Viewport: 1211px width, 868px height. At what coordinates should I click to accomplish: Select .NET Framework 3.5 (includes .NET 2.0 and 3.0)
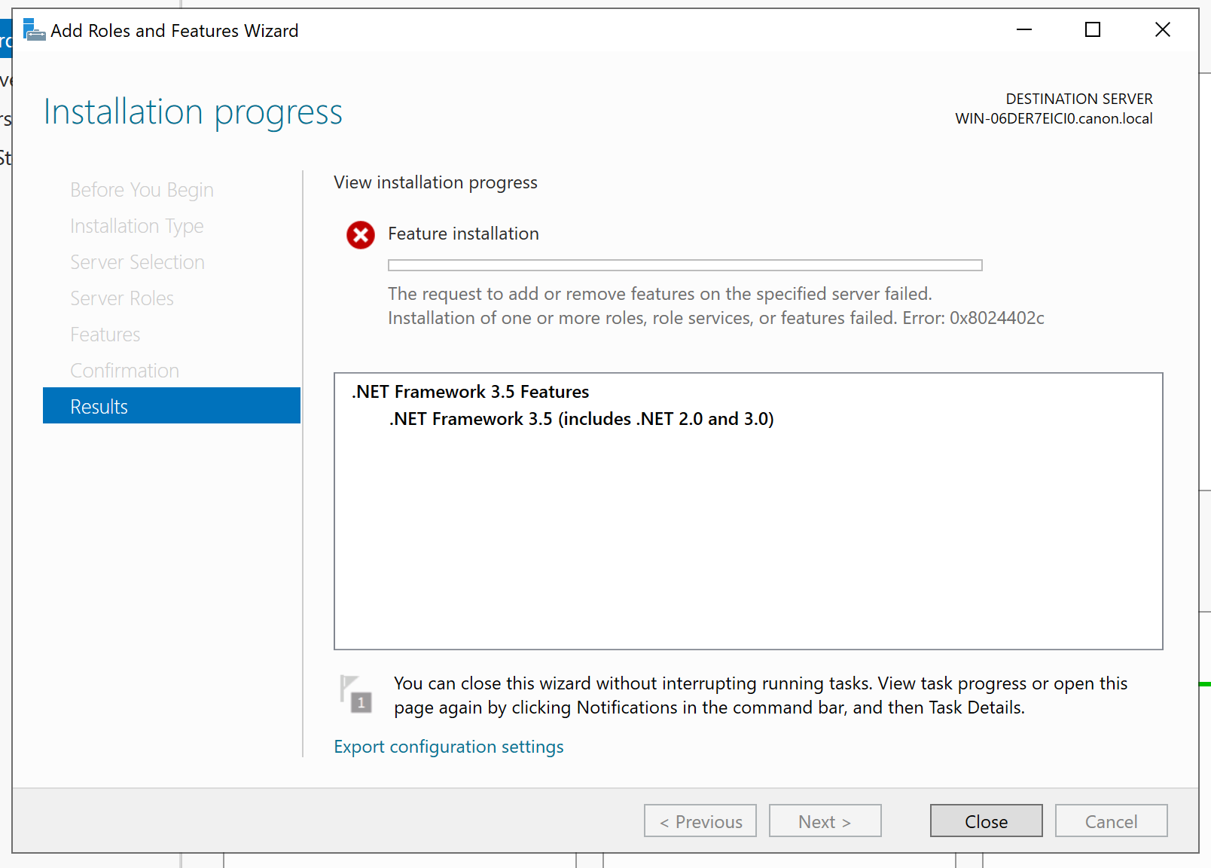[x=581, y=419]
